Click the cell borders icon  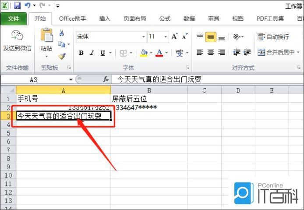coord(123,53)
